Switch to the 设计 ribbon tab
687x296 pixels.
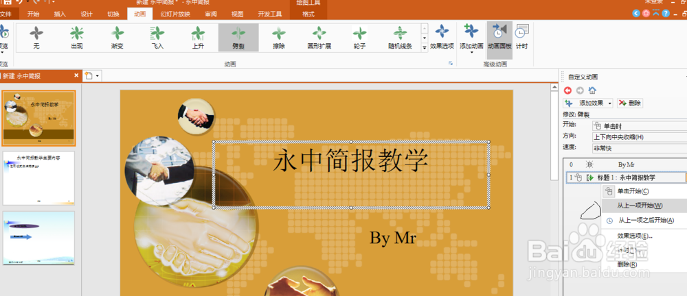(87, 14)
